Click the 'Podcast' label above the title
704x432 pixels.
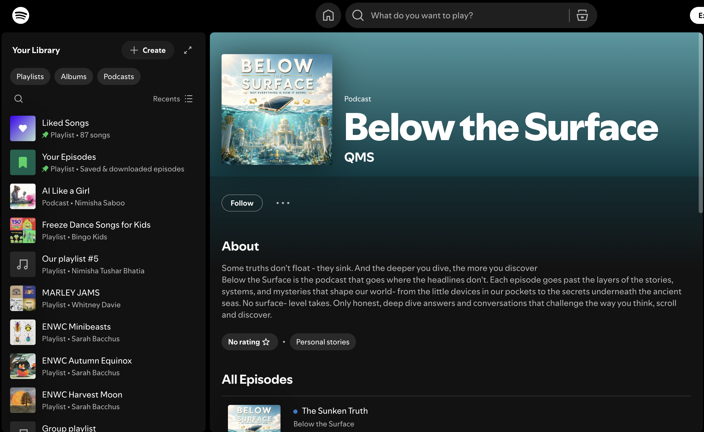(x=358, y=99)
